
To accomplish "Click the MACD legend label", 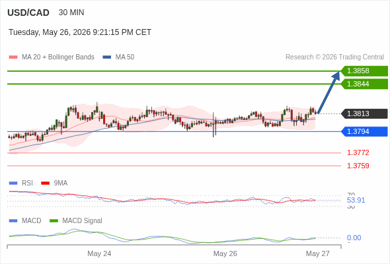I will pos(32,221).
